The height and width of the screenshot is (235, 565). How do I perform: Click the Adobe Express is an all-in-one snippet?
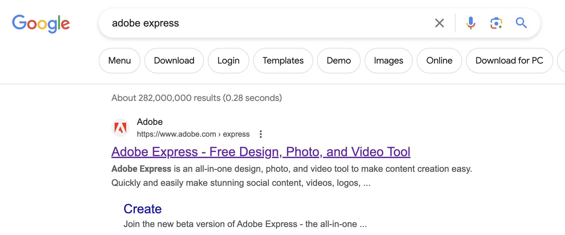tap(292, 176)
